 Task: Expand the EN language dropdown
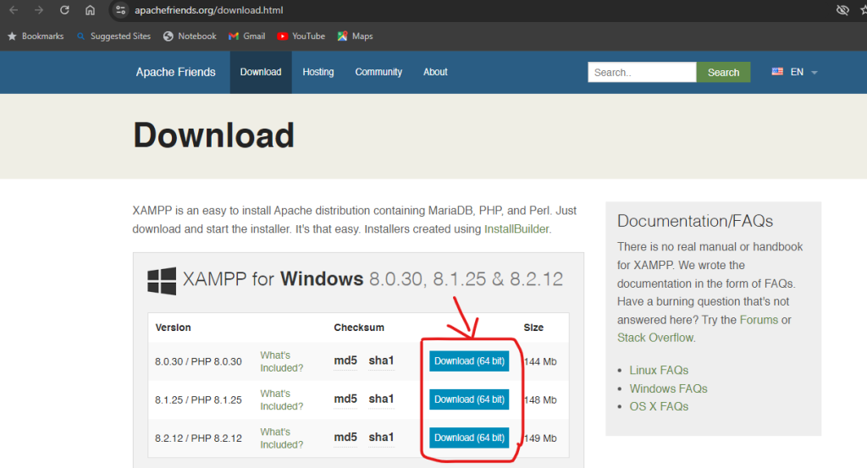[795, 73]
